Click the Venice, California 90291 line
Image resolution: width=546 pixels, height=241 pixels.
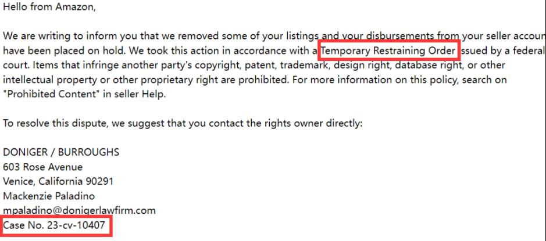tap(58, 181)
